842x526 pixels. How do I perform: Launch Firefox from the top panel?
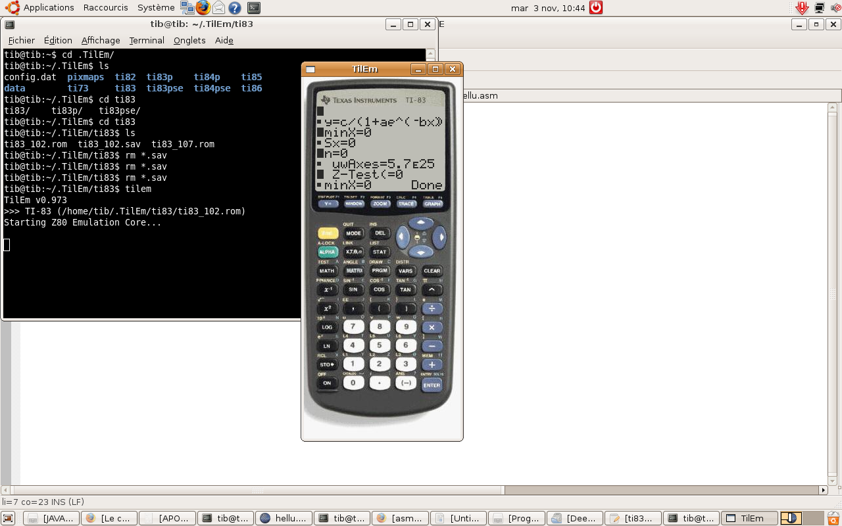(x=203, y=8)
